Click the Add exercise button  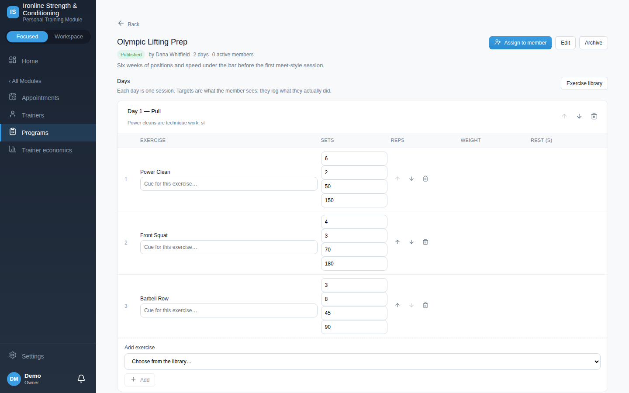(140, 380)
